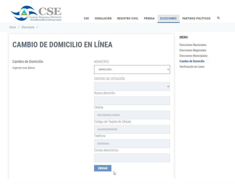Open the Cedulación menu
This screenshot has width=235, height=188.
(x=103, y=18)
